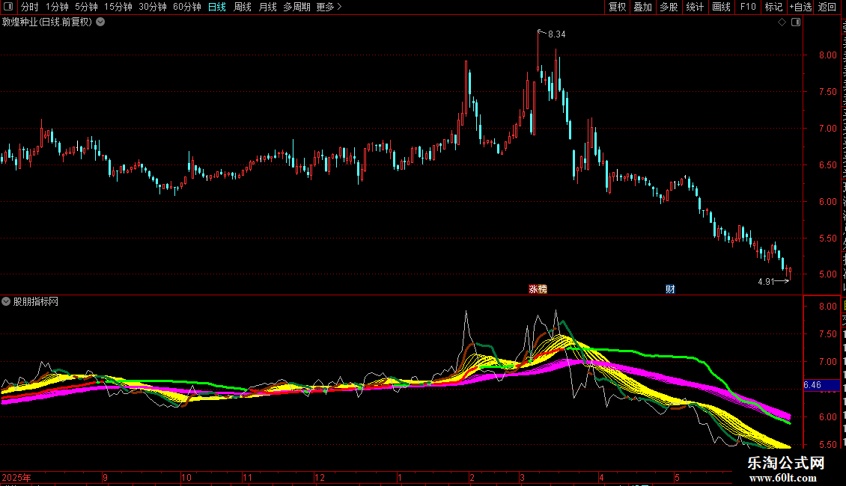Image resolution: width=846 pixels, height=486 pixels.
Task: Click the 4.91 low price label
Action: pyautogui.click(x=766, y=281)
